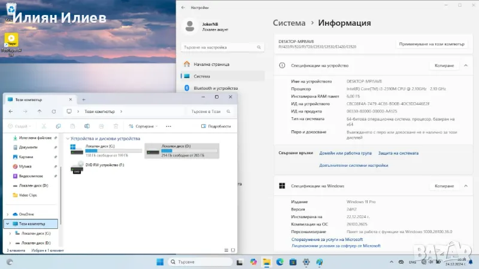Open Microsoft Edge from the taskbar
This screenshot has height=269, width=479.
(x=280, y=262)
